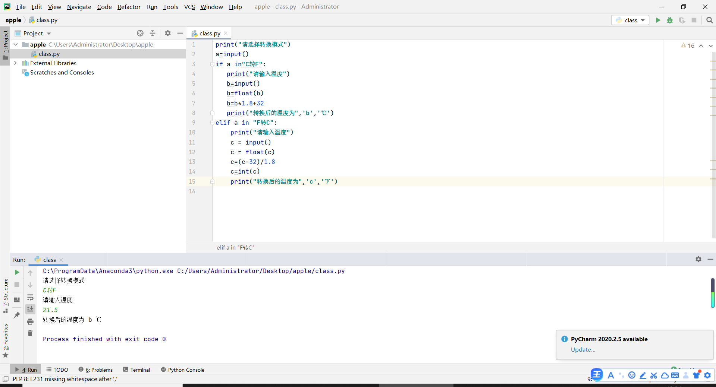Screen dimensions: 716x387
Task: Toggle soft-wrap in Run console
Action: [x=30, y=297]
